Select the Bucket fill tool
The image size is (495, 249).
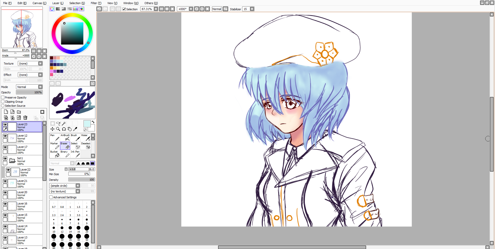tap(55, 154)
